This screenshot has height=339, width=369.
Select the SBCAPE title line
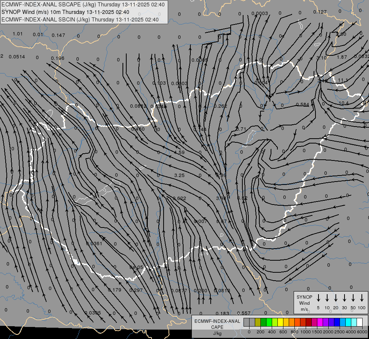pyautogui.click(x=83, y=5)
